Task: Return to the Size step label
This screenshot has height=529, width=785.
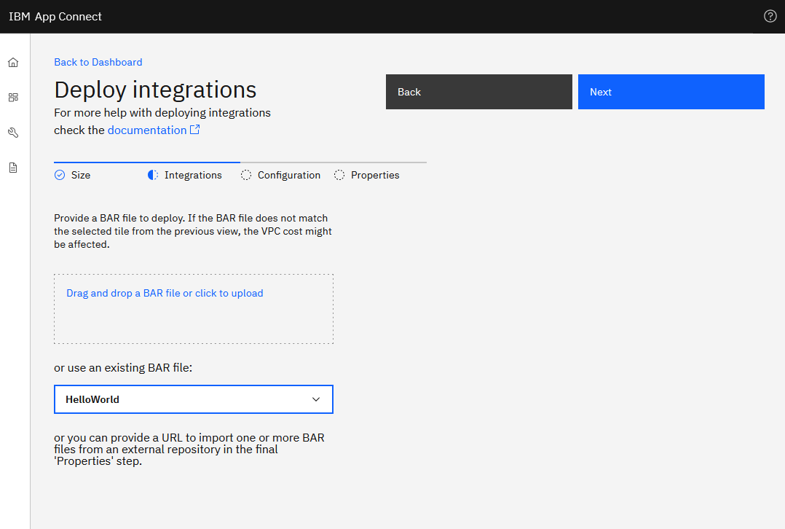Action: (x=81, y=175)
